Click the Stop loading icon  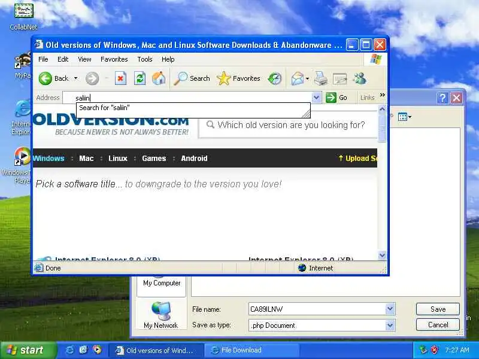(x=120, y=78)
